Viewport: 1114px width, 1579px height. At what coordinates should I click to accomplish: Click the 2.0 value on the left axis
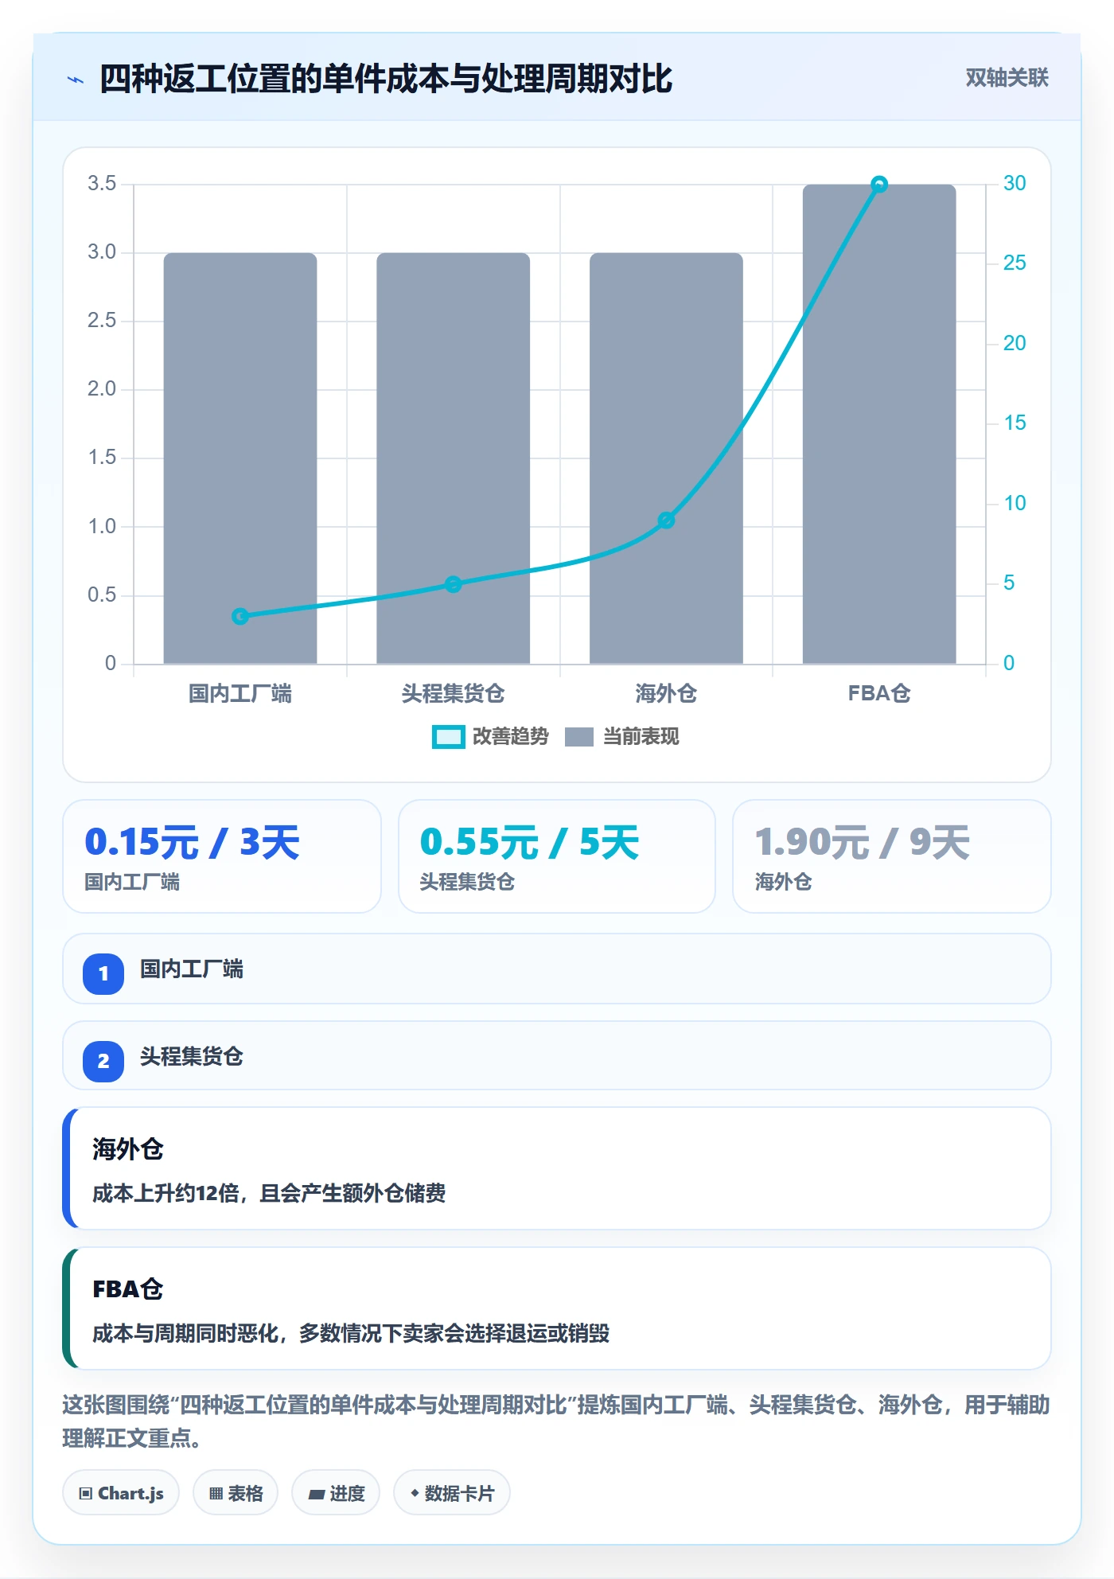(102, 389)
